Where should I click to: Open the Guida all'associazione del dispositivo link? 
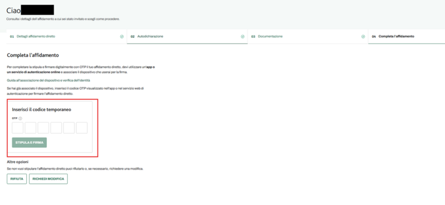pos(48,81)
